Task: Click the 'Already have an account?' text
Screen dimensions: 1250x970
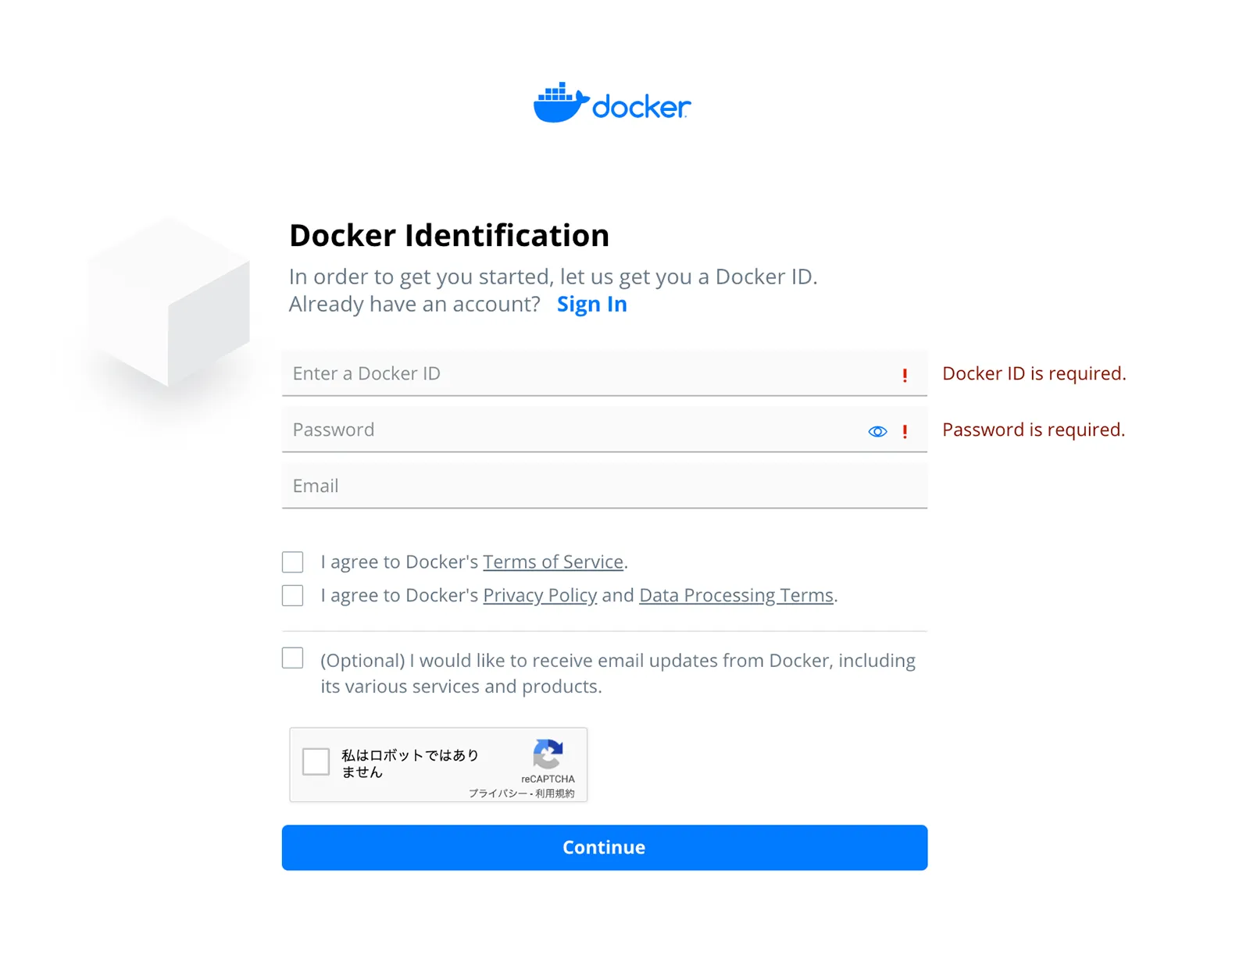Action: pos(415,304)
